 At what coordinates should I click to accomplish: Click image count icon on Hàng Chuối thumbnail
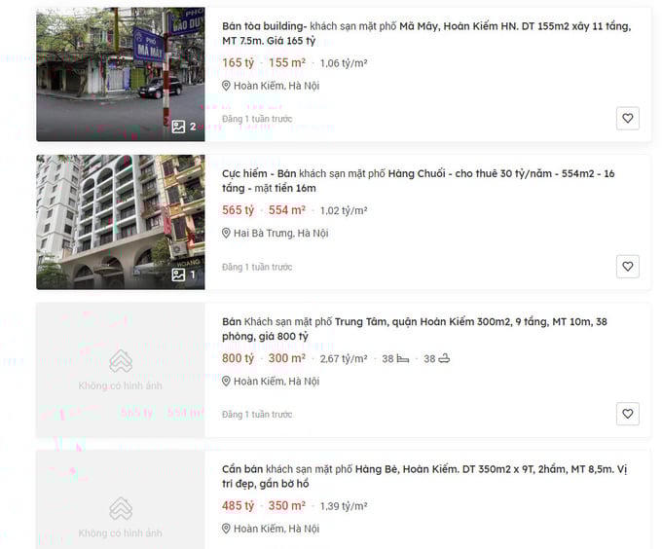point(178,274)
